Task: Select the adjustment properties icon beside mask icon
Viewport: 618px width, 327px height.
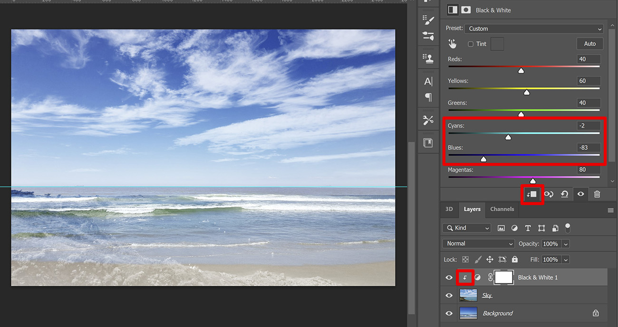Action: point(453,9)
